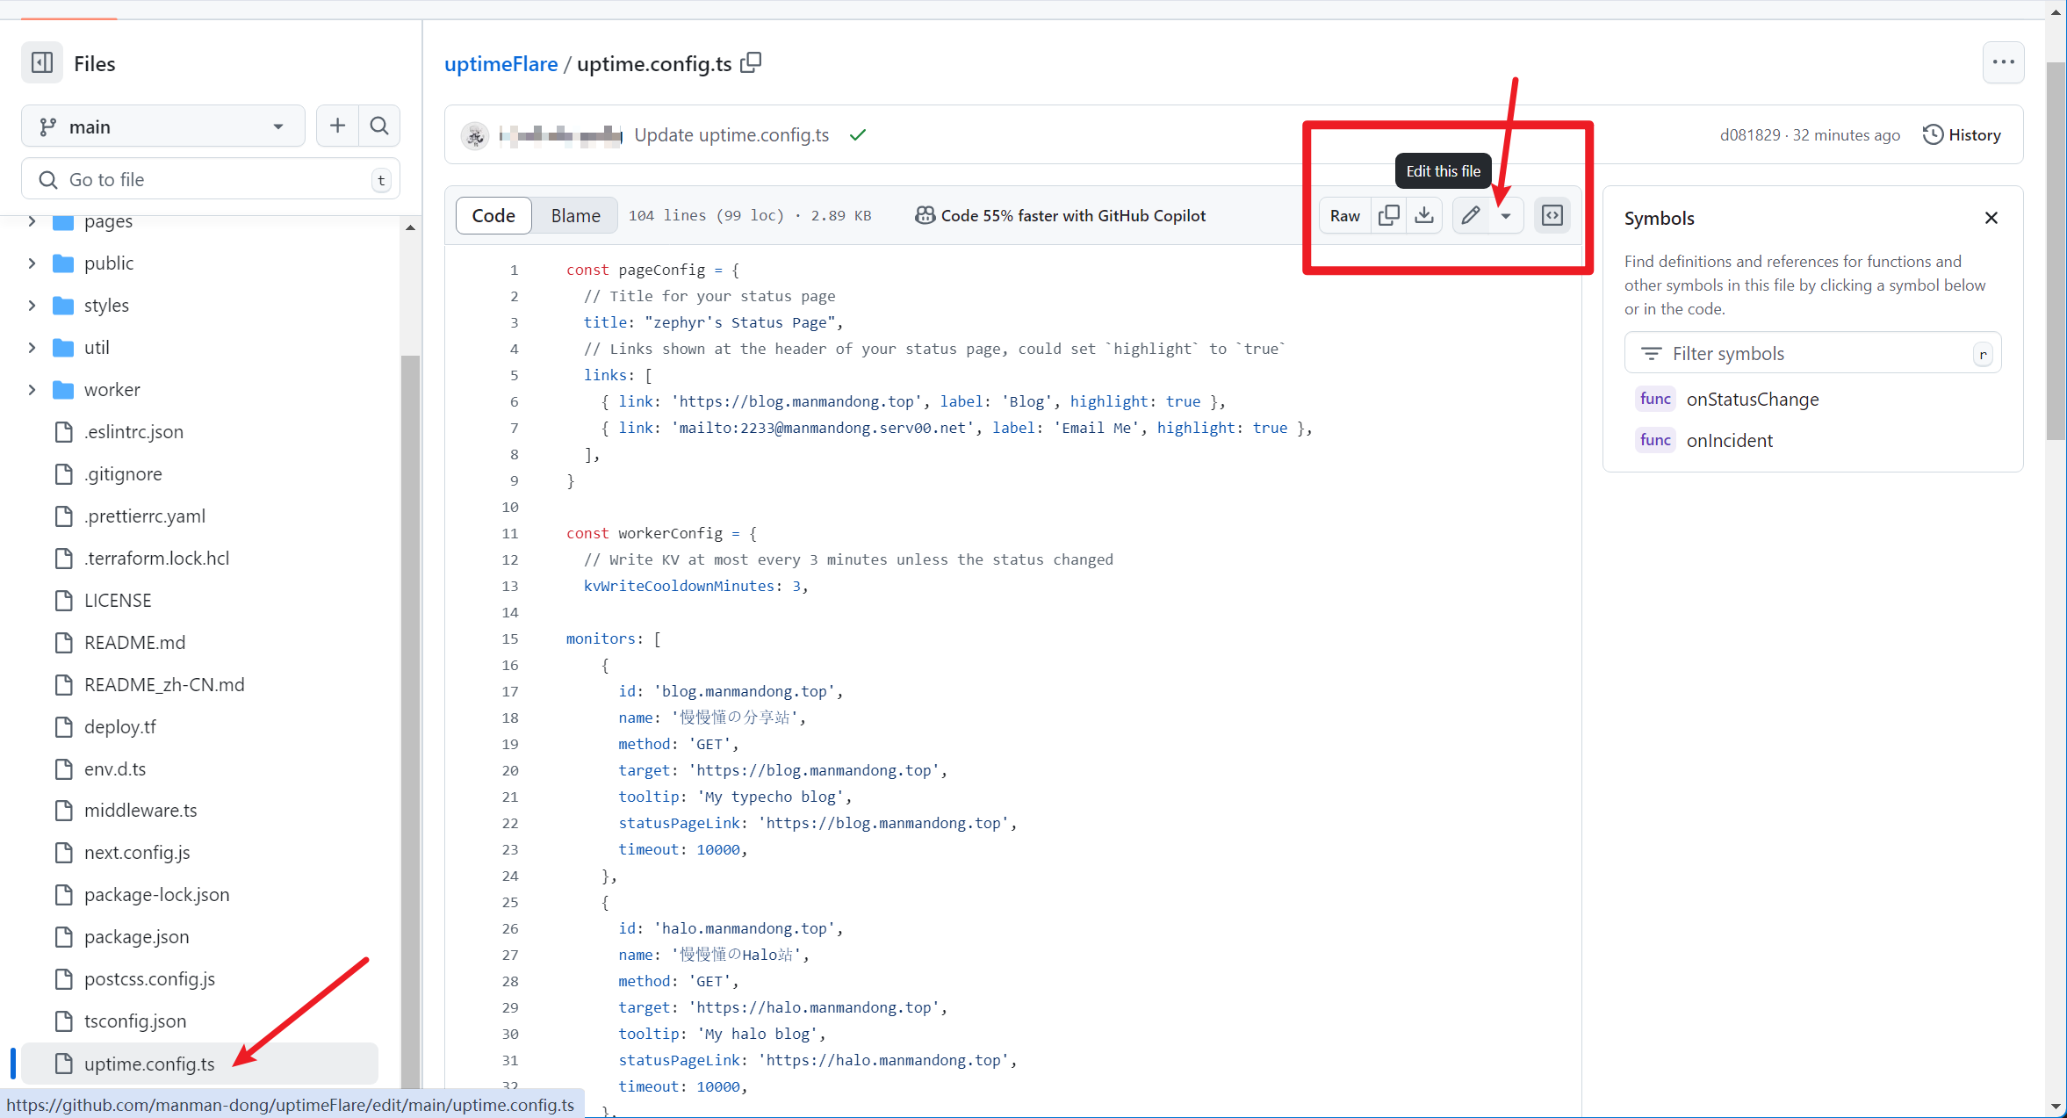Screen dimensions: 2067x1118
Task: Toggle the symbols panel icon
Action: pos(1552,215)
